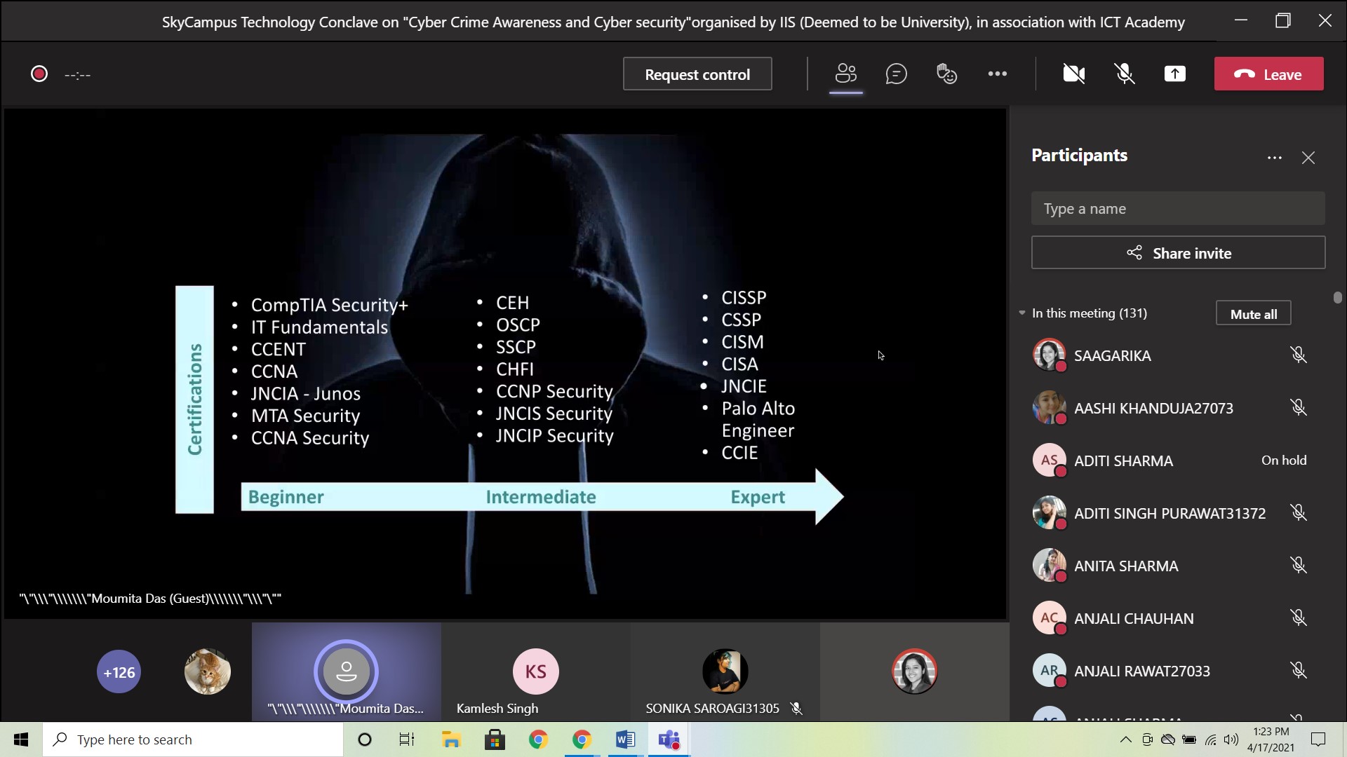The image size is (1347, 757).
Task: Click the raise hand reactions icon
Action: (x=946, y=74)
